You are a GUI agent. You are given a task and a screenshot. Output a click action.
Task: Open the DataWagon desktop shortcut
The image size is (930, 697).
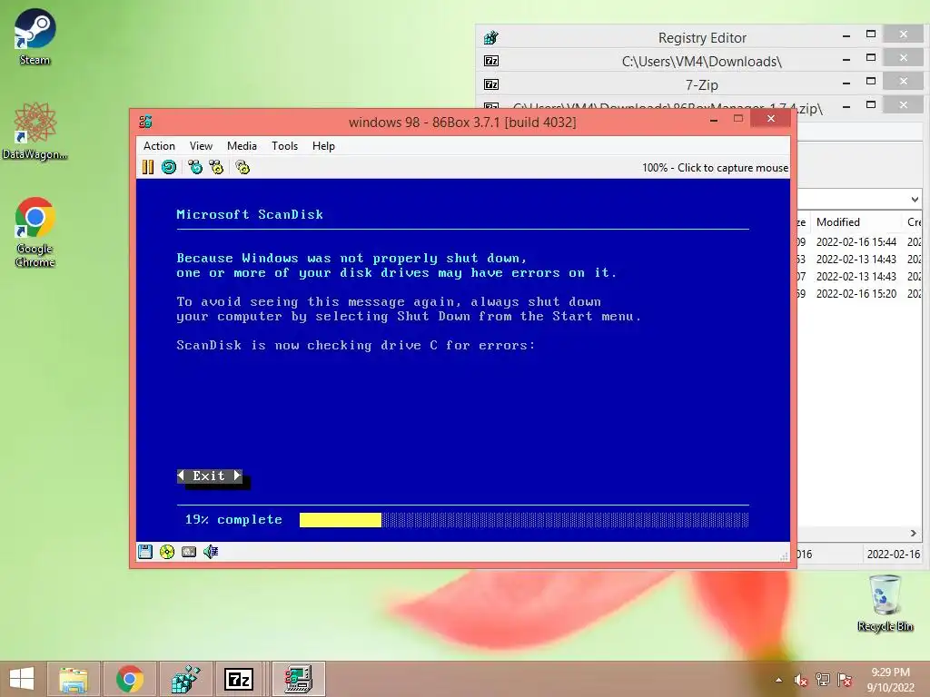tap(35, 131)
